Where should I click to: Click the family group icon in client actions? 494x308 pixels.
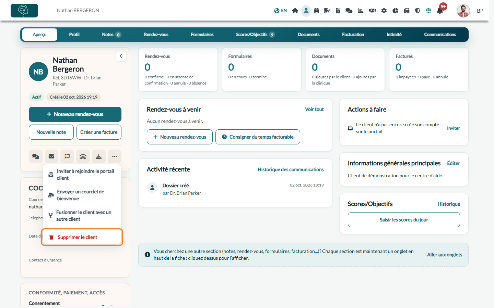click(83, 156)
